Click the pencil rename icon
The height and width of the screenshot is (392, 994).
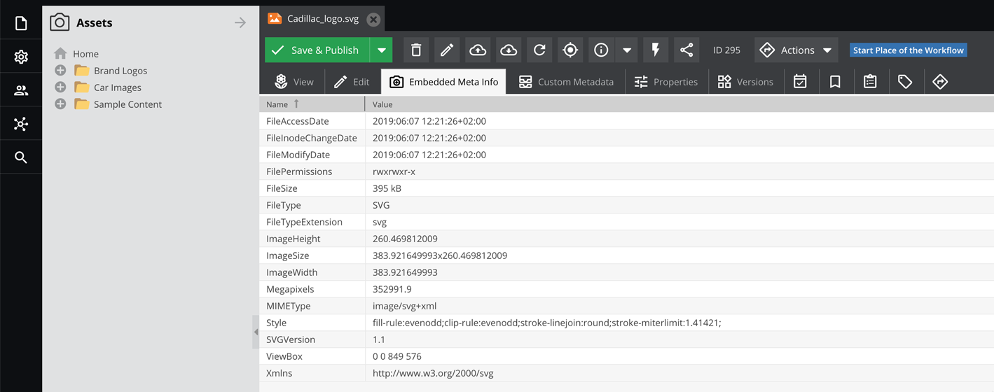[x=447, y=50]
